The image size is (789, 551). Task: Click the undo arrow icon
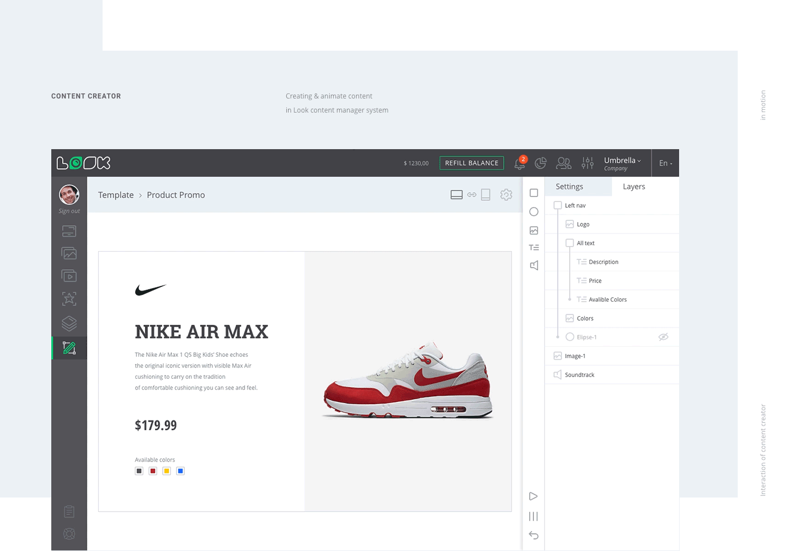pyautogui.click(x=534, y=535)
